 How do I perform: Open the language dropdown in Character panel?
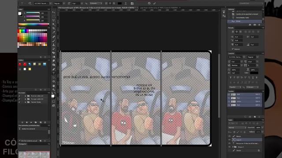235,87
